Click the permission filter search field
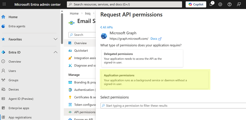The width and height of the screenshot is (246, 120). [x=173, y=106]
